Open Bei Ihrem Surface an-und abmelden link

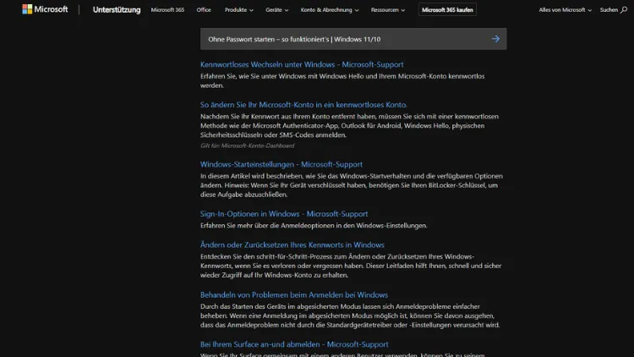coord(294,344)
